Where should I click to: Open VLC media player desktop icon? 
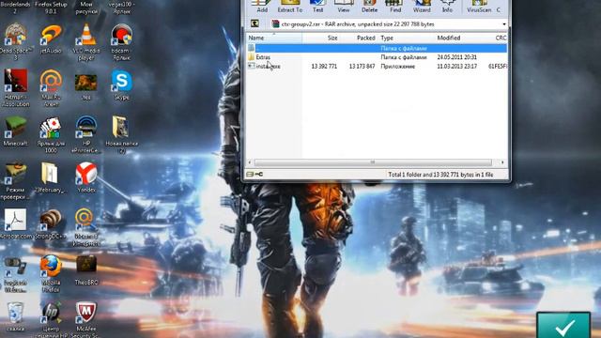point(86,41)
